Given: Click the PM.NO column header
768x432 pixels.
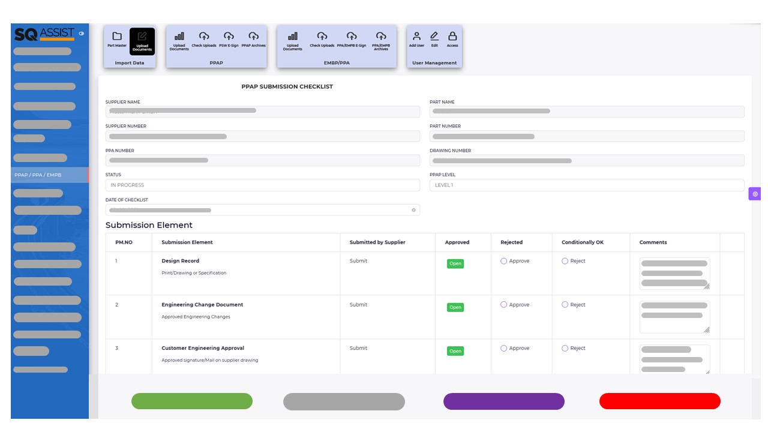Looking at the screenshot, I should (124, 242).
